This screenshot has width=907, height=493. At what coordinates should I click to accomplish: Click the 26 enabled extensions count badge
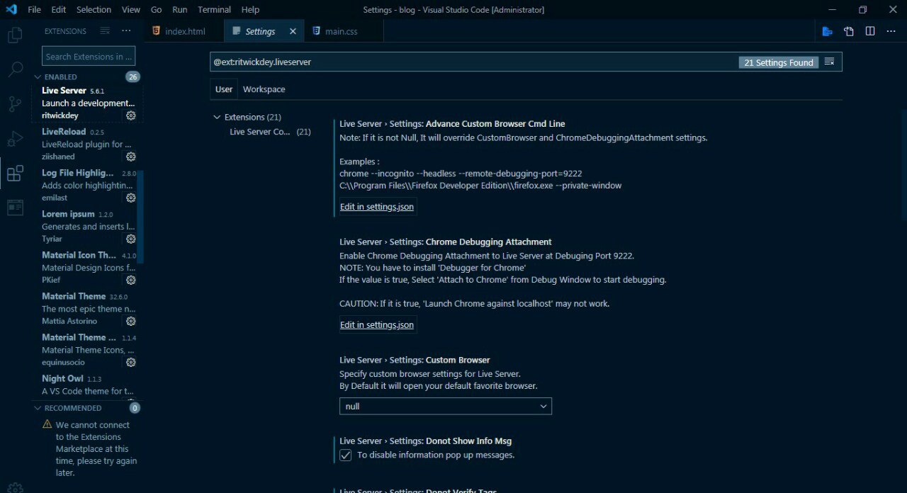[133, 76]
